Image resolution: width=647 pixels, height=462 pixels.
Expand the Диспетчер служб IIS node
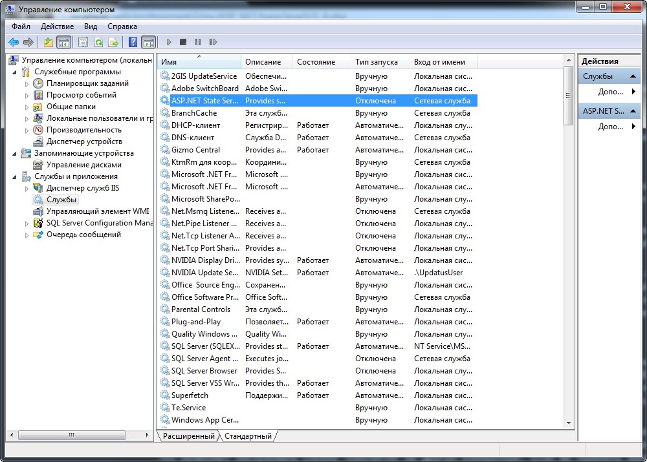point(27,188)
